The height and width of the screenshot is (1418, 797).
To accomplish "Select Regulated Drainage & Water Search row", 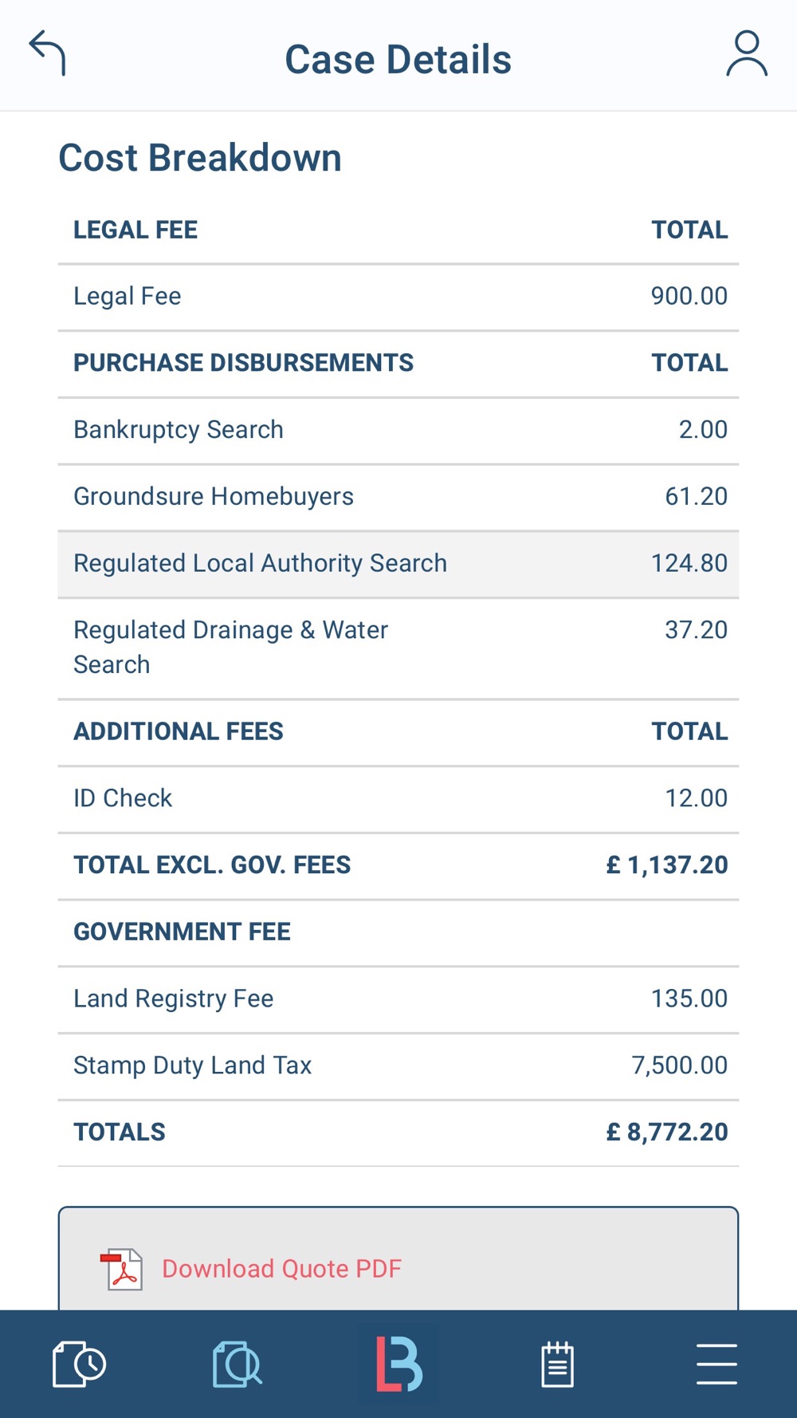I will click(x=398, y=648).
